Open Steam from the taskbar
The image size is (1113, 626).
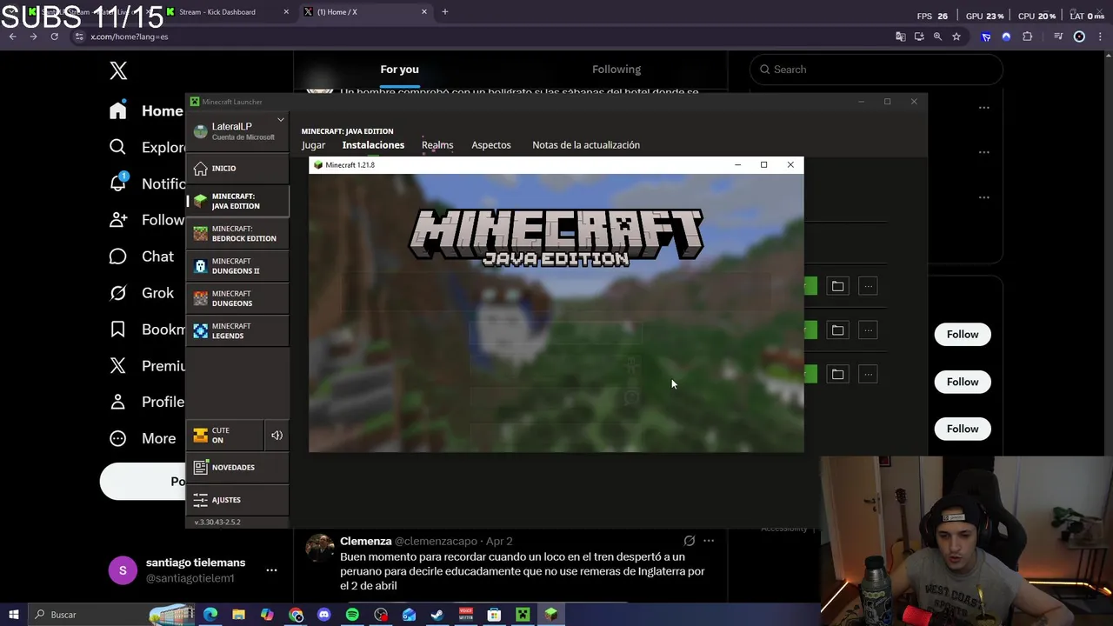[437, 615]
